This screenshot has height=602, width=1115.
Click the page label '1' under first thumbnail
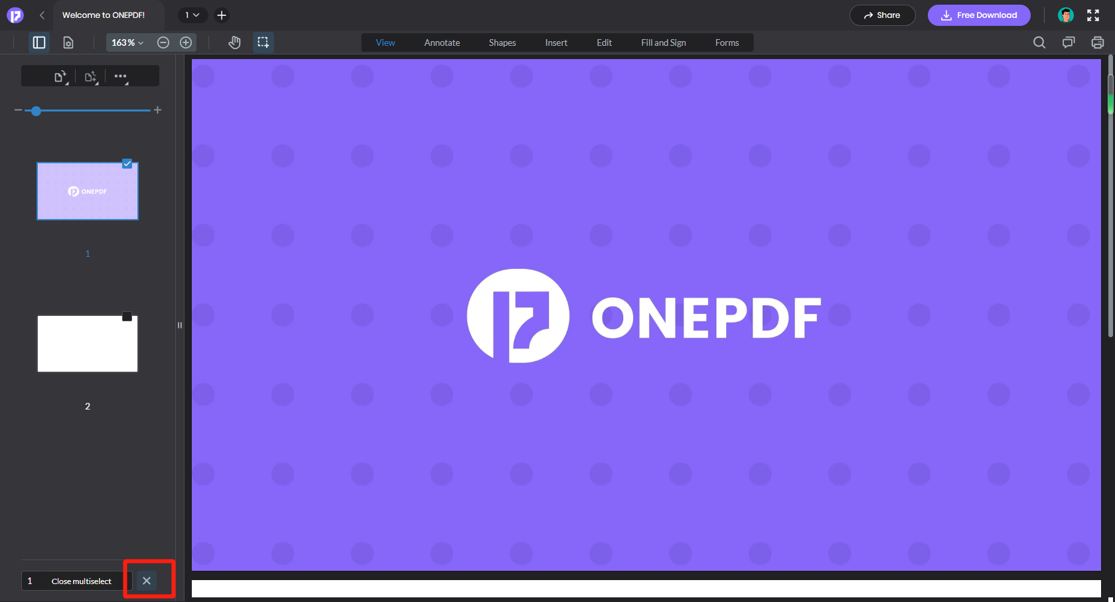click(88, 254)
